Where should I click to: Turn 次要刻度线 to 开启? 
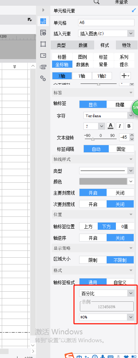click(93, 204)
